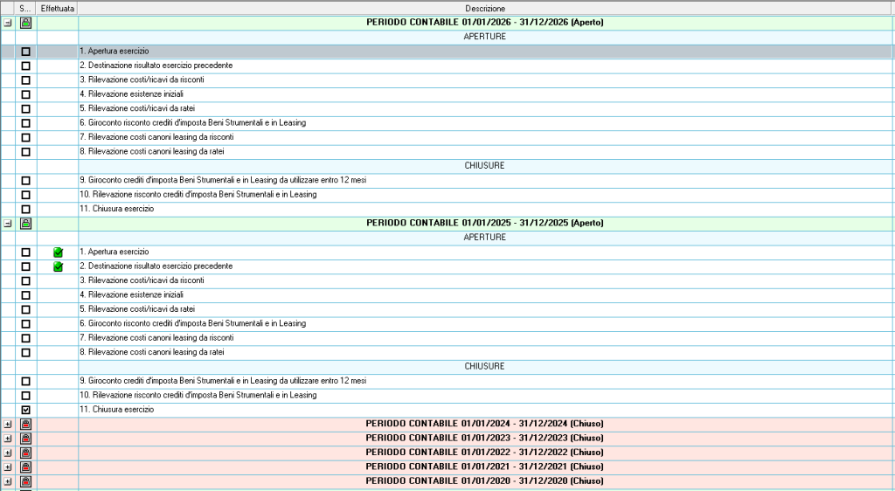Click green completed checkmark for 2025 Apertura esercizio

pyautogui.click(x=58, y=252)
